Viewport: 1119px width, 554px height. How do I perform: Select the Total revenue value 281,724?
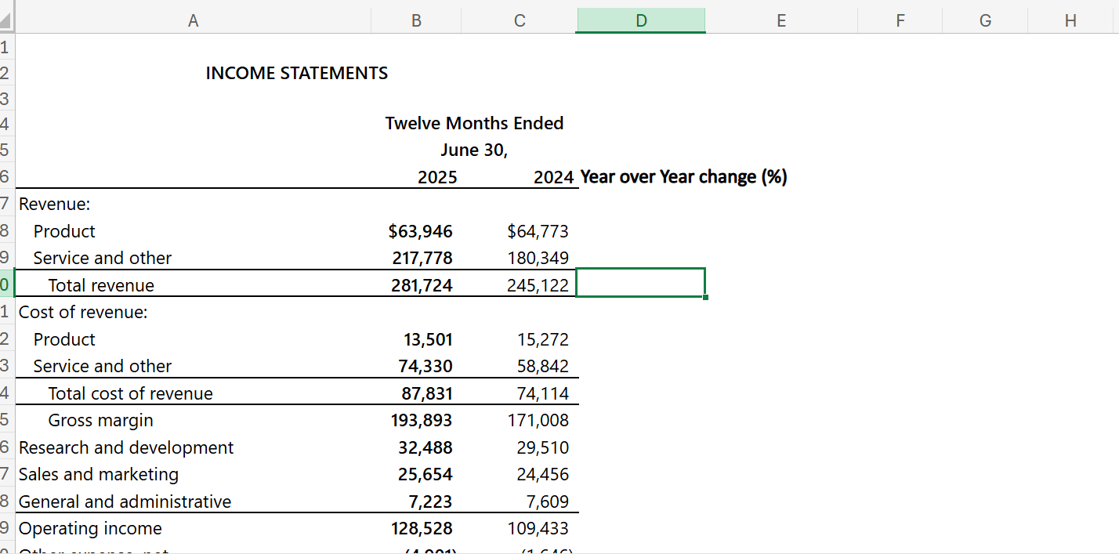click(x=415, y=284)
